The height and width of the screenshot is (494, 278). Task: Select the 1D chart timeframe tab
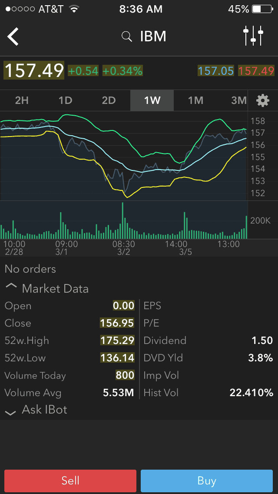(65, 100)
